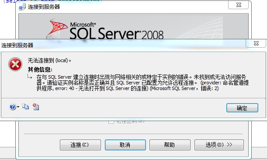Open 帮助 in the connect window

(170, 145)
